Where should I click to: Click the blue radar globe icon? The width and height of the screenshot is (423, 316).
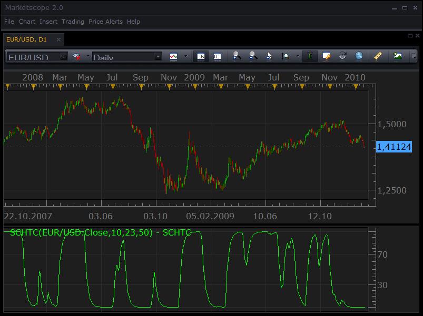[x=359, y=56]
